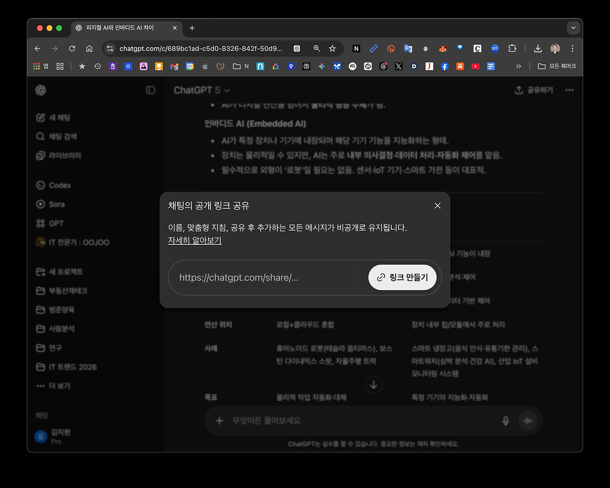Open the Extensions puzzle menu
Image resolution: width=610 pixels, height=488 pixels.
tap(512, 49)
